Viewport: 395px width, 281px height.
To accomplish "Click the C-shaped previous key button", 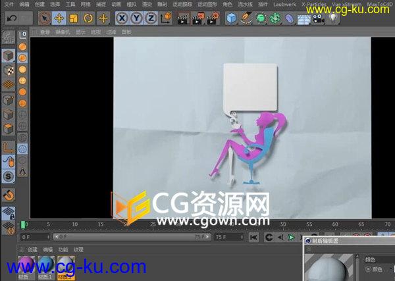I will pyautogui.click(x=269, y=237).
